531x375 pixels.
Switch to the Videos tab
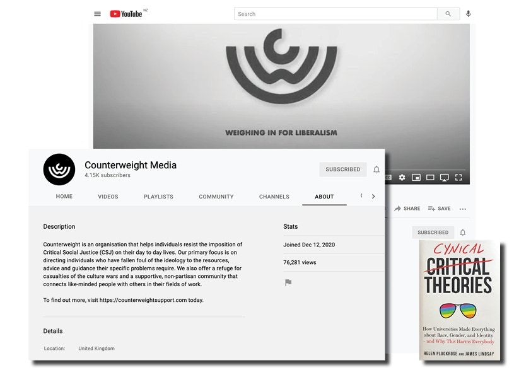[x=108, y=197]
